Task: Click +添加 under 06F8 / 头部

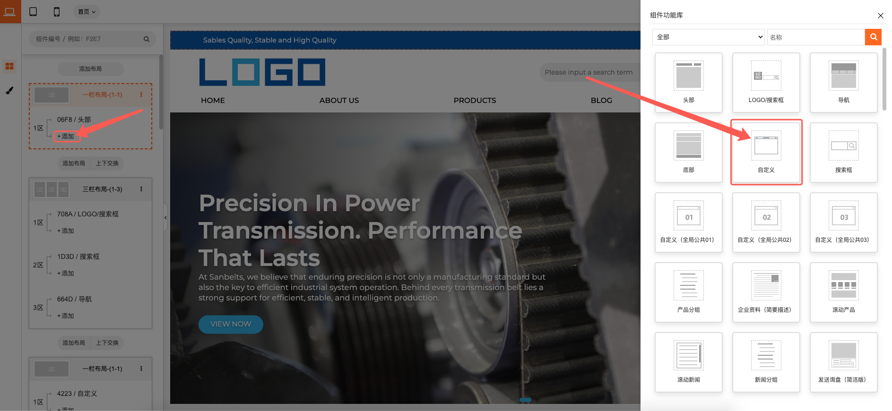Action: (x=66, y=137)
